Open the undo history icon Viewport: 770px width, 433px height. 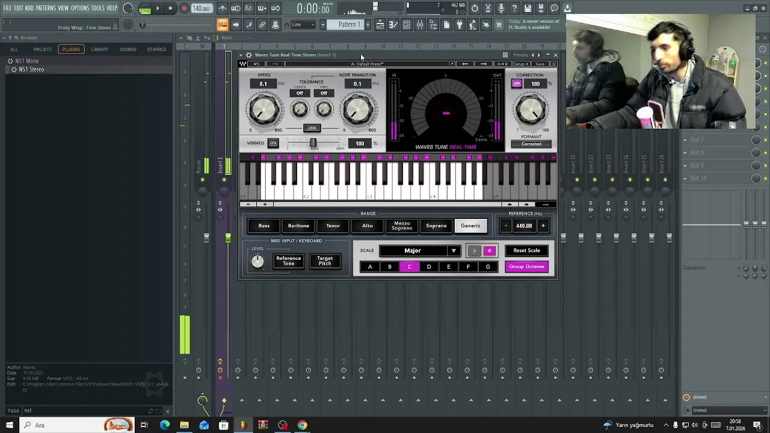(475, 8)
